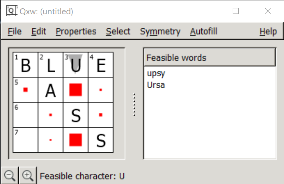Open the Edit menu
The image size is (284, 184).
[39, 31]
